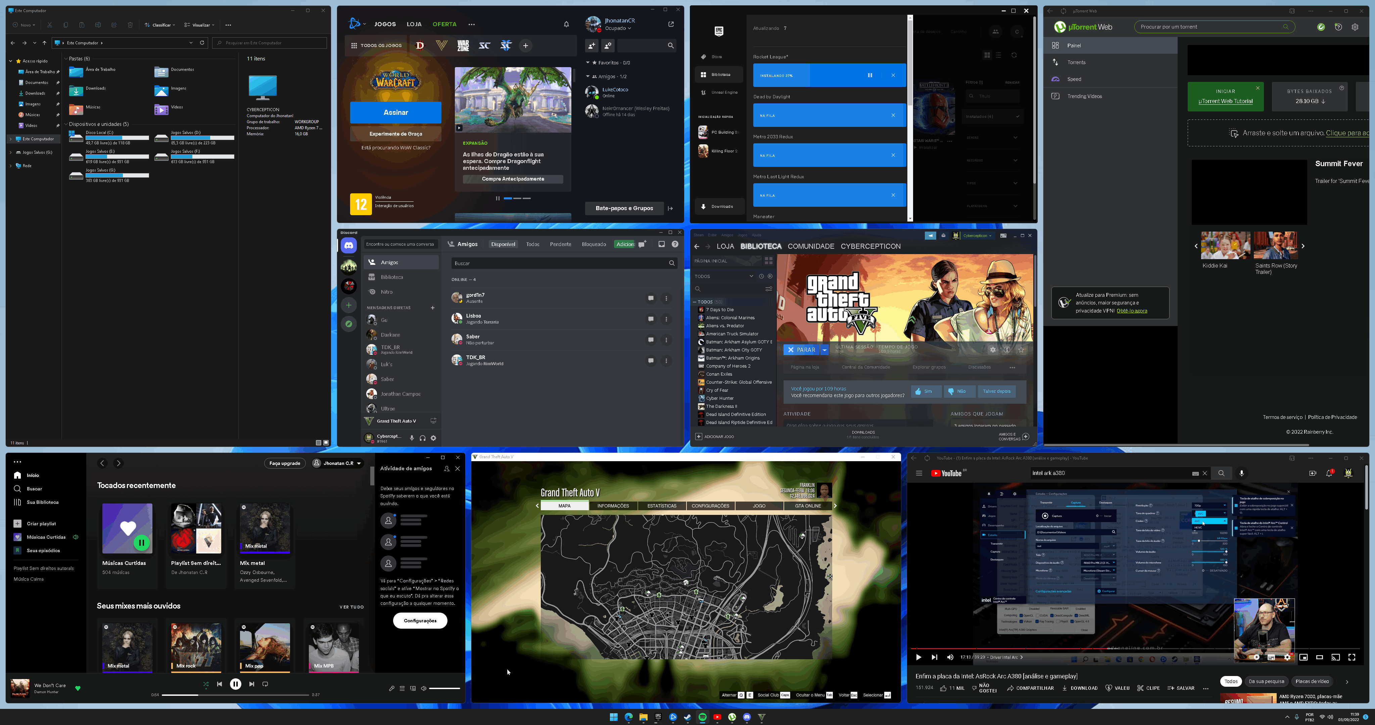
Task: Select Warzone icon in Battle.net game bar
Action: coord(463,45)
